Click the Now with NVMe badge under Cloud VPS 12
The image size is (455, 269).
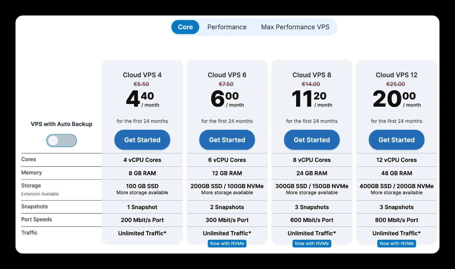pos(396,244)
